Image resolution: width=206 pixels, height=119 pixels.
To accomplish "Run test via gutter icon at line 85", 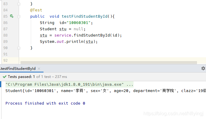I will pos(12,16).
